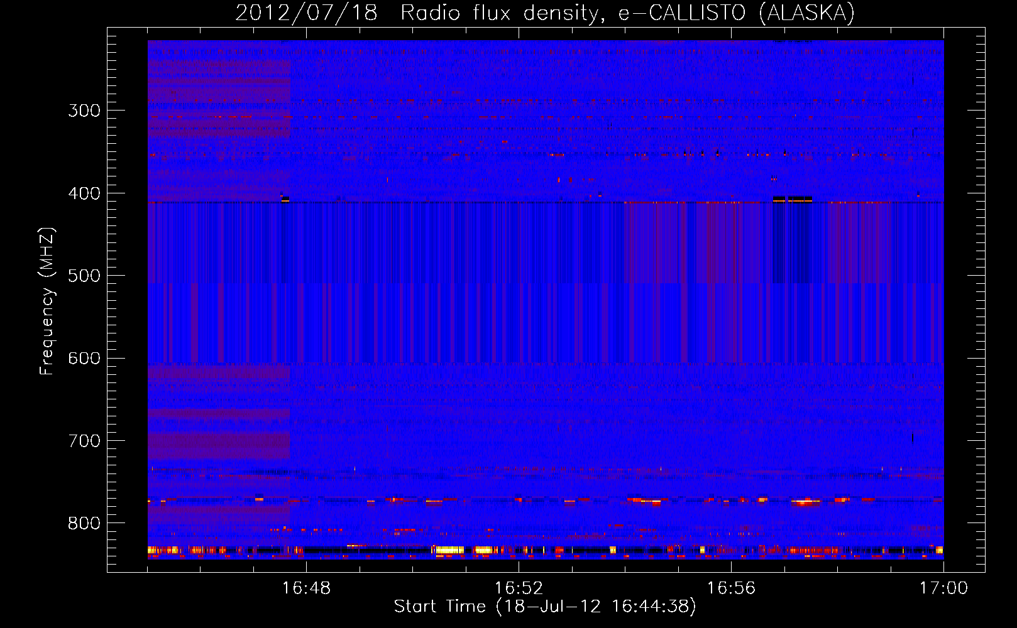Image resolution: width=1017 pixels, height=628 pixels.
Task: Click the 16:52 time tick label
Action: 519,588
